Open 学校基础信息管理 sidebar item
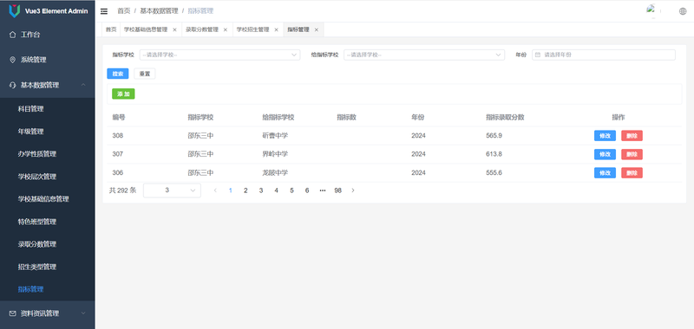 coord(48,199)
